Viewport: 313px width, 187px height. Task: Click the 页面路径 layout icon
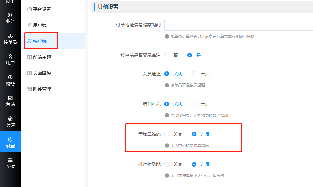point(30,73)
